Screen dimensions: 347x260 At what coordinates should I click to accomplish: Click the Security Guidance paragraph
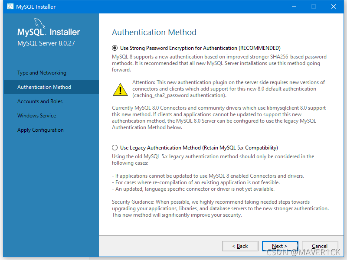point(220,208)
